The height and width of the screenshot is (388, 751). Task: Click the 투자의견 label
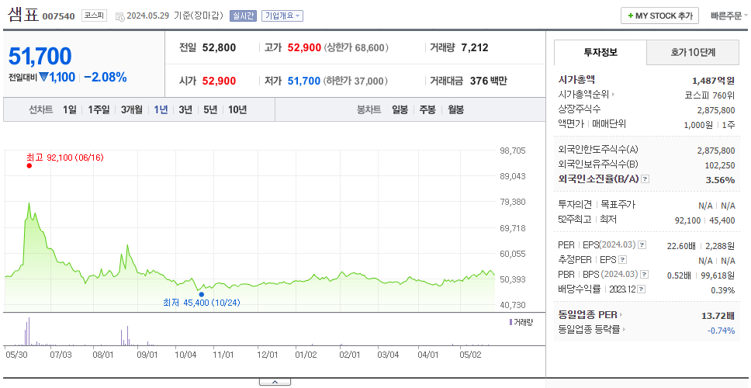click(x=575, y=205)
